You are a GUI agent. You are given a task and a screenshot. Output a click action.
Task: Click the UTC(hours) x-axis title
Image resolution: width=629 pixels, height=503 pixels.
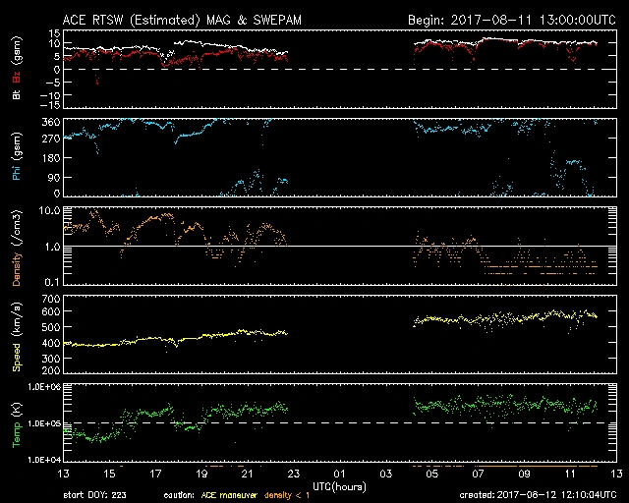point(337,485)
